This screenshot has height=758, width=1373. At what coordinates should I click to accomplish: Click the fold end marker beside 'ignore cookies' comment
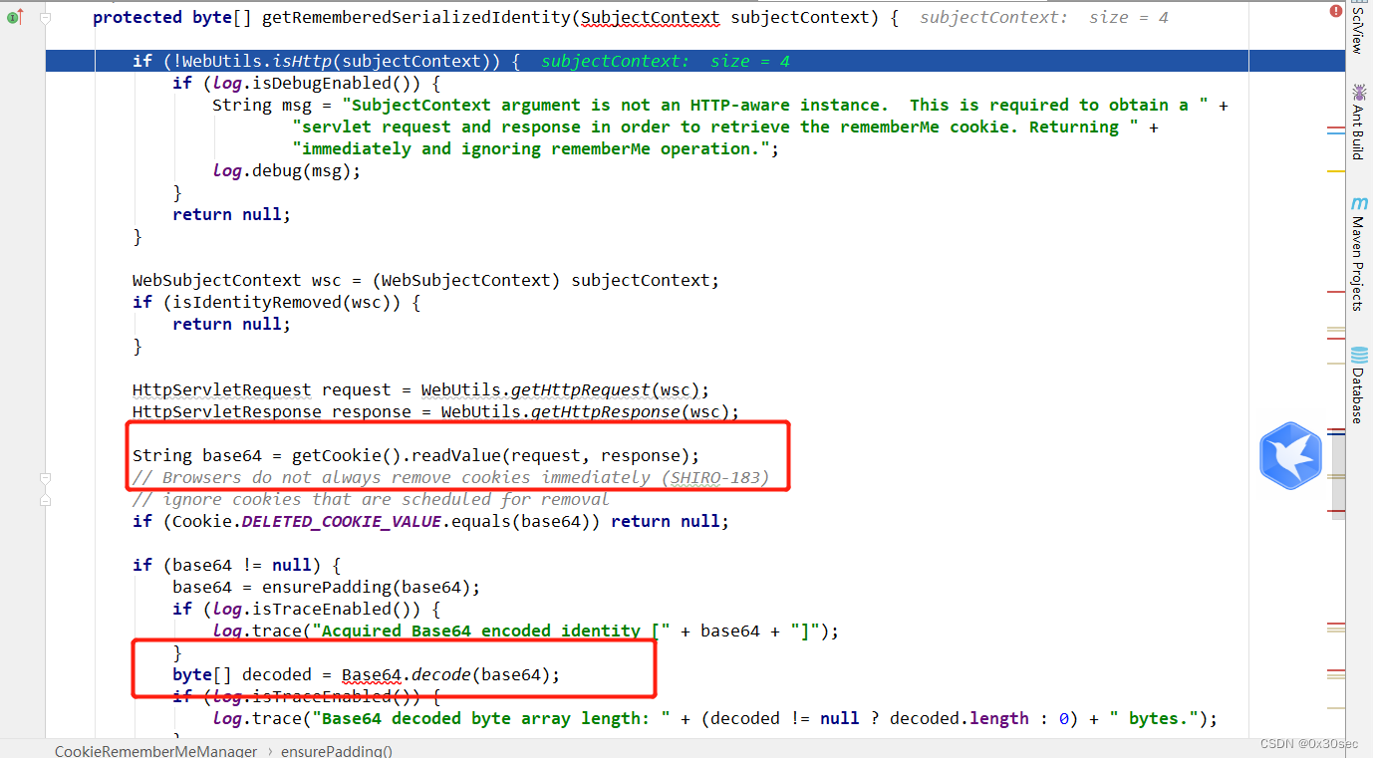click(x=45, y=500)
